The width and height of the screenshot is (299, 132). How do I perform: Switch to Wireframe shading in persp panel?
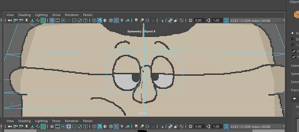[x=94, y=20]
